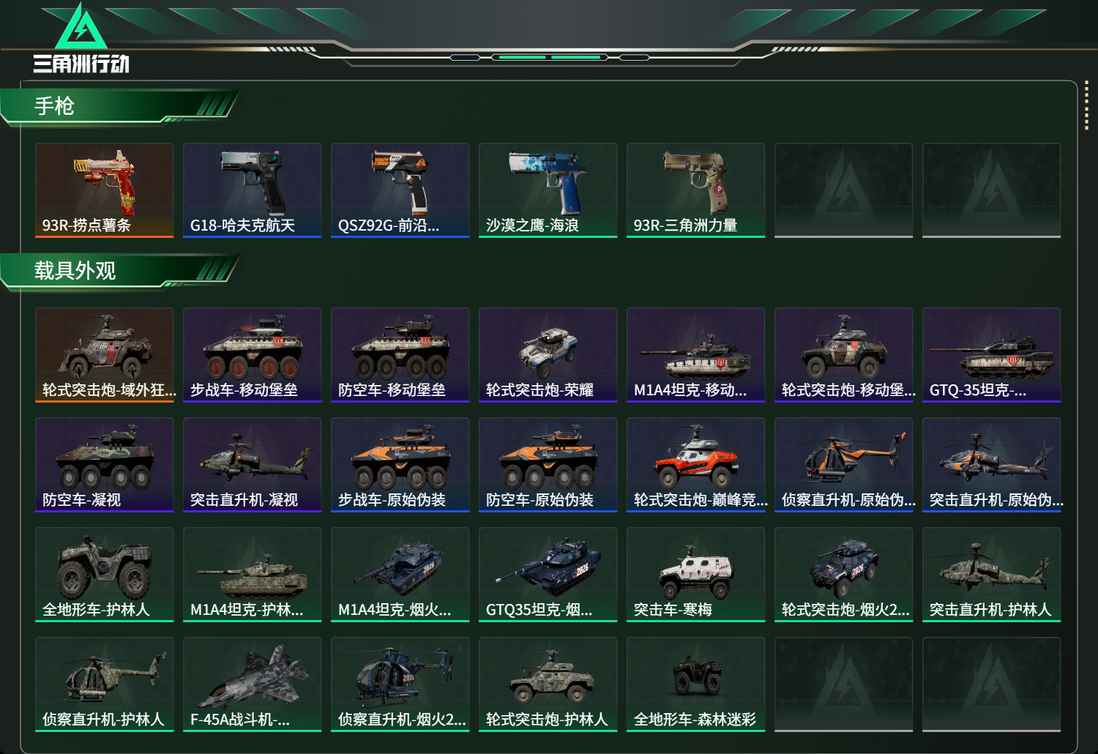
Task: Pick the 93R-三角洲力量 pistol skin
Action: pos(696,190)
